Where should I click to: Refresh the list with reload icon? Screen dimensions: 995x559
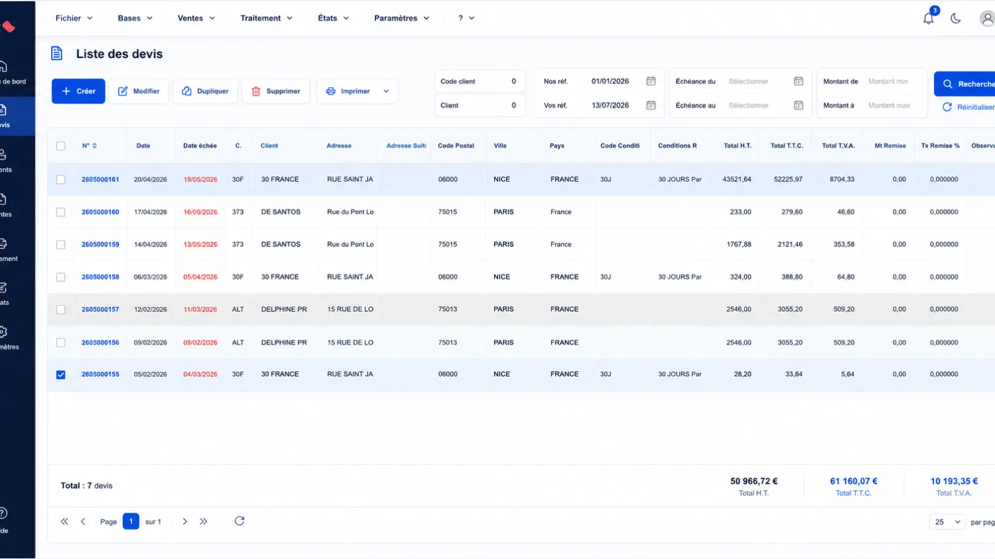click(239, 521)
